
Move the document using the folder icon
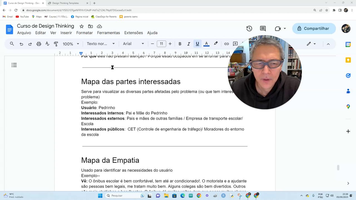click(x=90, y=26)
